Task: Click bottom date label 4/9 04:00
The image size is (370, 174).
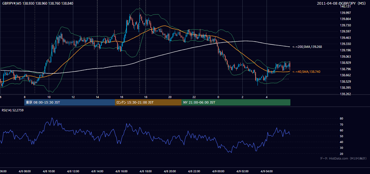Action: tap(267, 171)
